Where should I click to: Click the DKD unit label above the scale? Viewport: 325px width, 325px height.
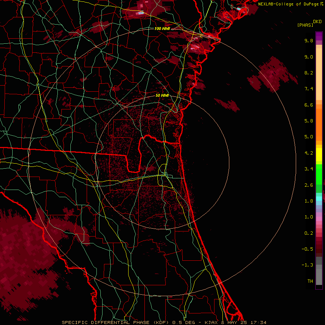[317, 22]
